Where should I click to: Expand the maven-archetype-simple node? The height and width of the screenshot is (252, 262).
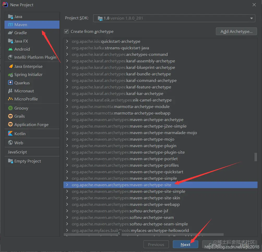(67, 178)
